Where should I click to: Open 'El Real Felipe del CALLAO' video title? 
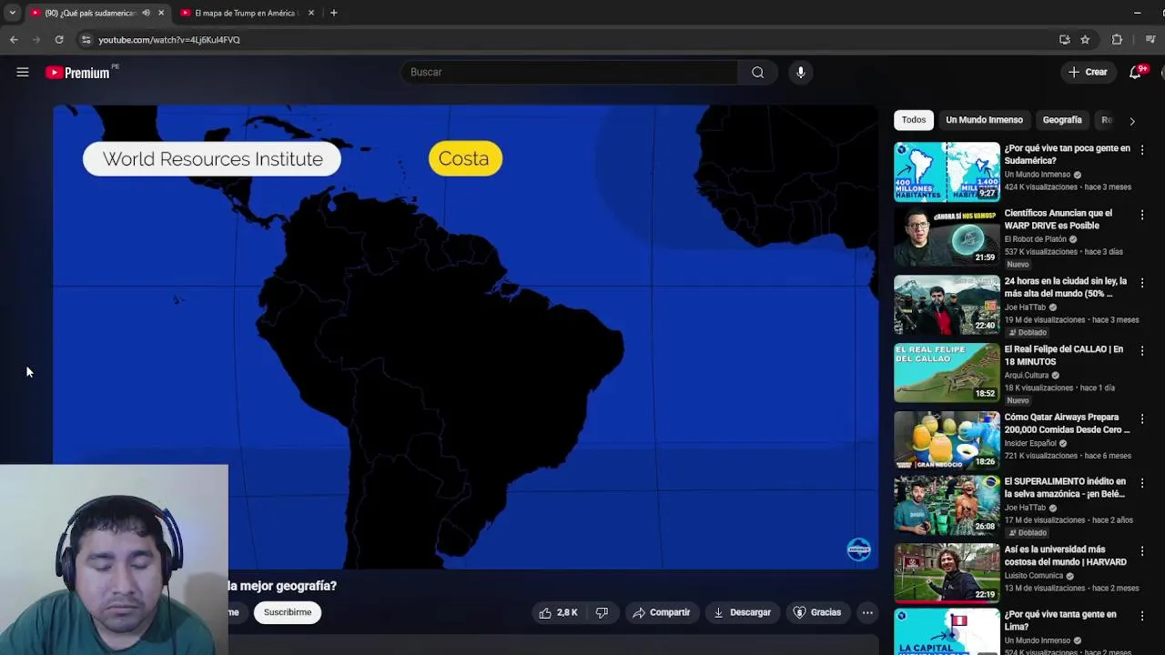coord(1064,355)
